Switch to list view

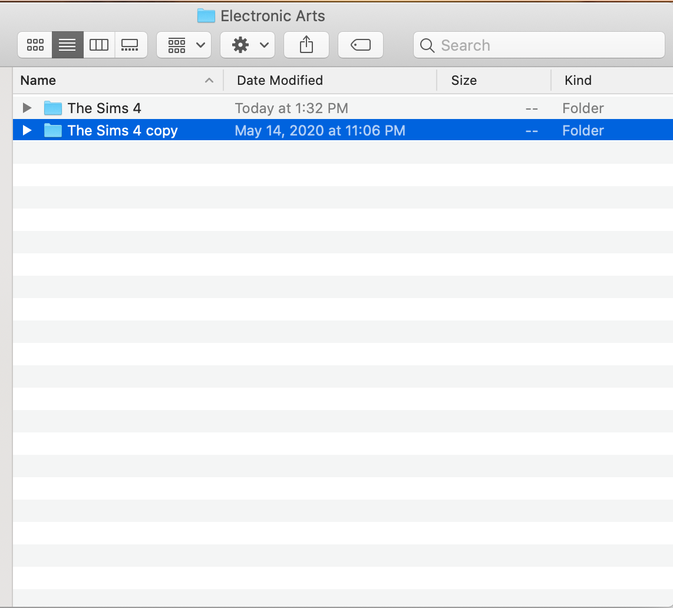tap(67, 45)
